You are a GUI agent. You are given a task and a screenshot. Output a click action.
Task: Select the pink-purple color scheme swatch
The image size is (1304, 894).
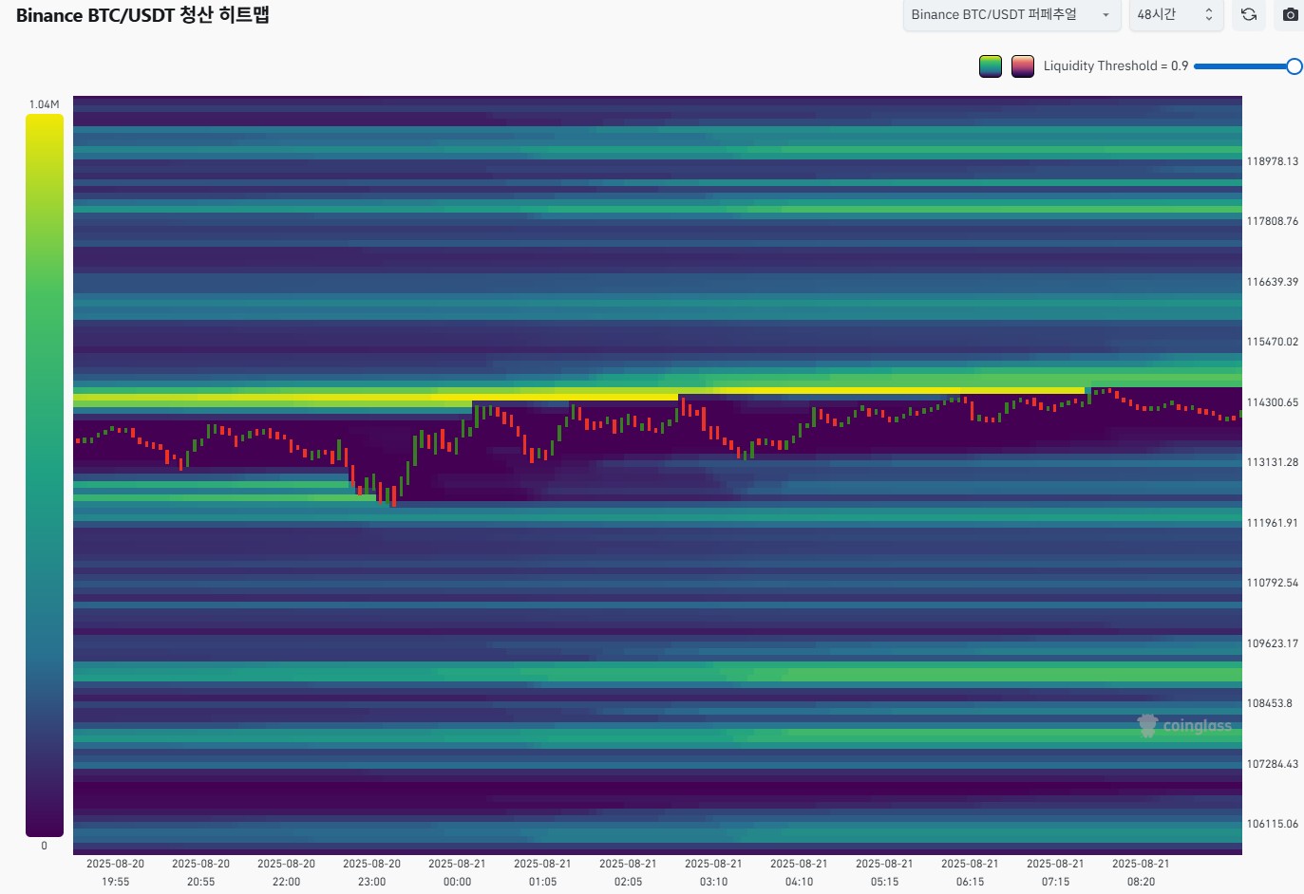1023,66
